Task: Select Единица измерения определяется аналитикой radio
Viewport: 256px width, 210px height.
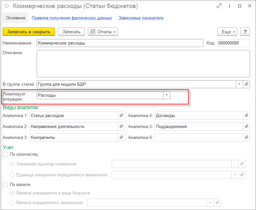Action: [x=12, y=175]
